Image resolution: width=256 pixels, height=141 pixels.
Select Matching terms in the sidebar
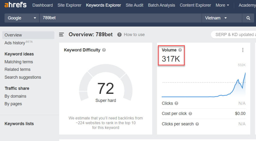[x=19, y=62]
